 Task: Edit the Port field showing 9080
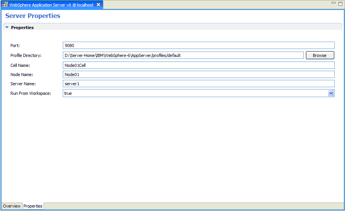pos(198,45)
